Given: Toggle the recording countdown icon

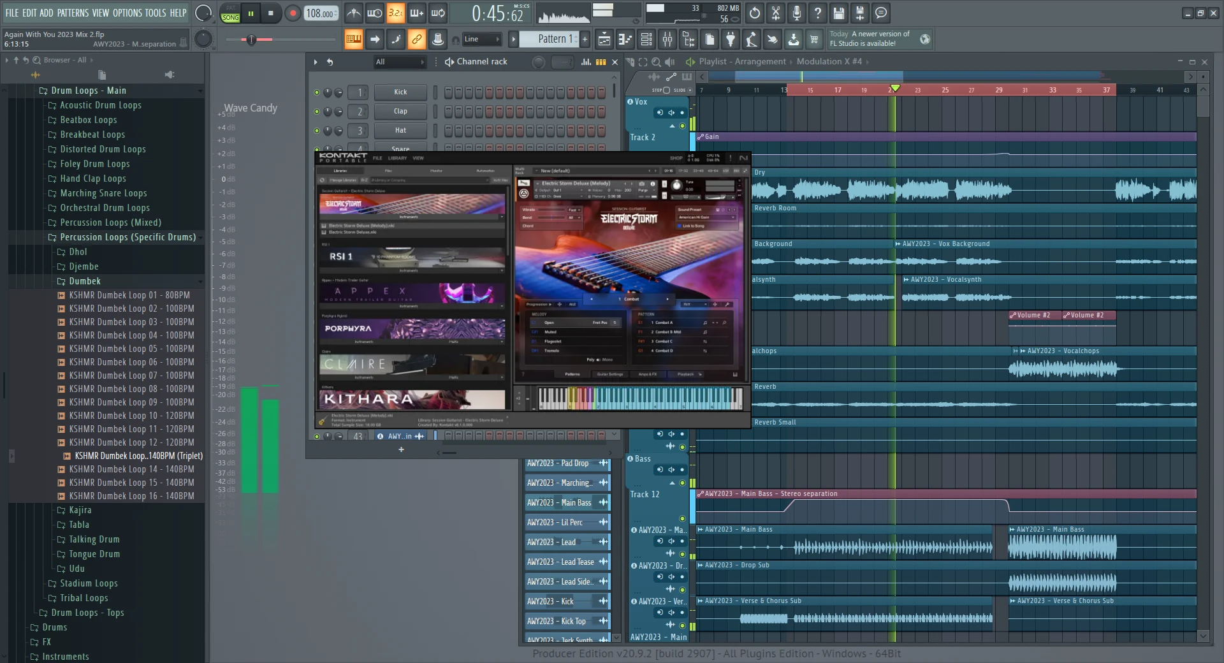Looking at the screenshot, I should click(395, 13).
